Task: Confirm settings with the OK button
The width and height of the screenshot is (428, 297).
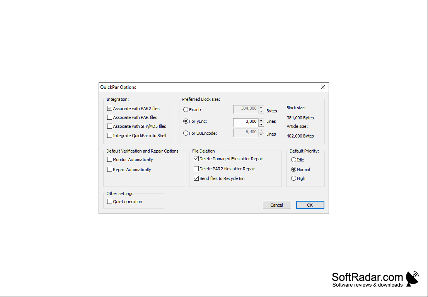Action: [310, 205]
